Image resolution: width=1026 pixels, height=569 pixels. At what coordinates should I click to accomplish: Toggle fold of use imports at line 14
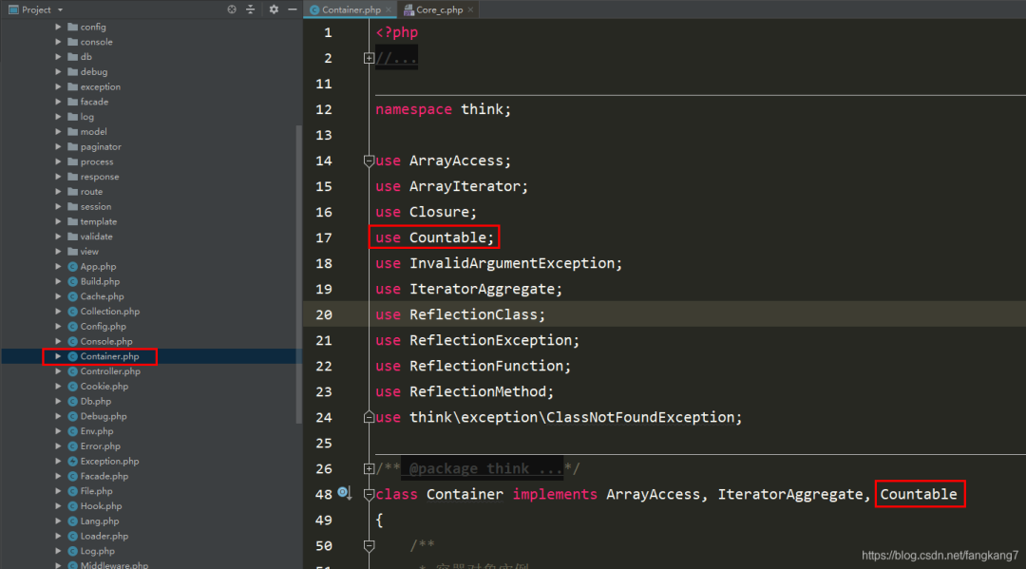tap(369, 161)
